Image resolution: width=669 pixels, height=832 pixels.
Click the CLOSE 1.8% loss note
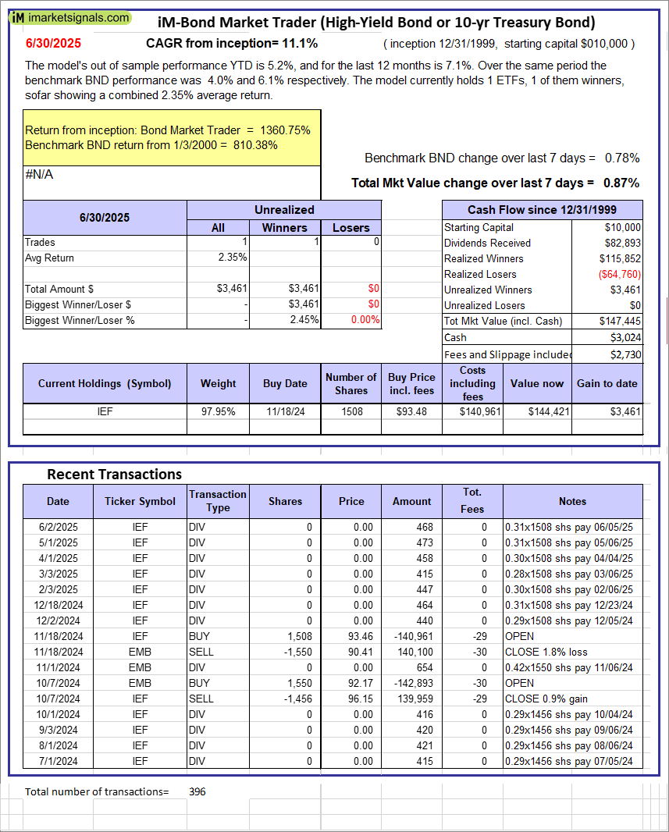[546, 652]
